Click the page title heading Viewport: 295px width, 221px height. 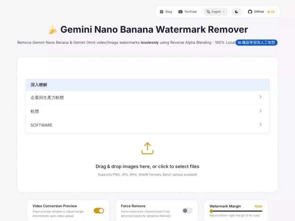tap(154, 29)
